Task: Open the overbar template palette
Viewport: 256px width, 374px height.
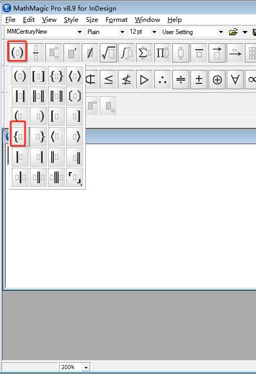Action: (x=198, y=53)
